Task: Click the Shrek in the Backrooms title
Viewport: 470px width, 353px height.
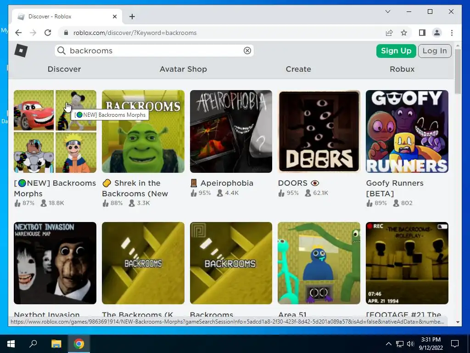Action: (135, 188)
